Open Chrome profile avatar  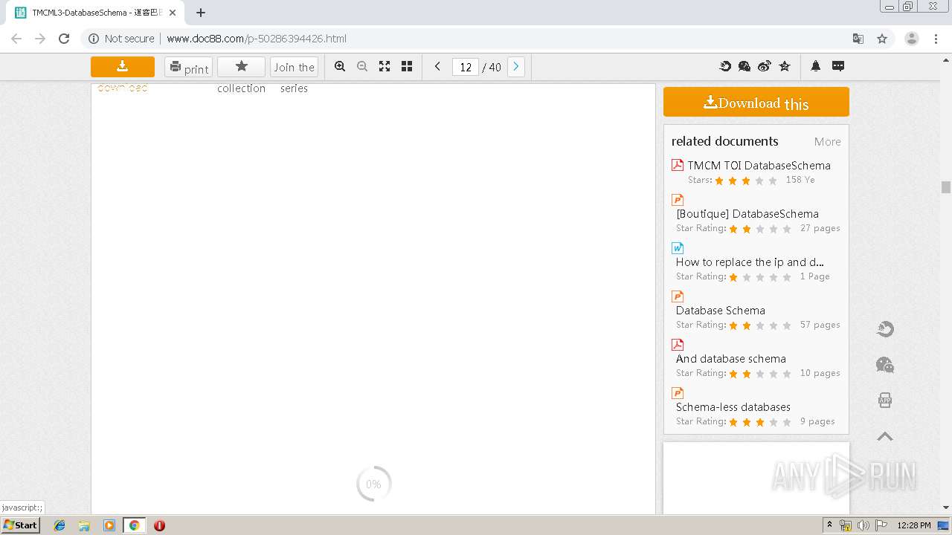point(912,39)
